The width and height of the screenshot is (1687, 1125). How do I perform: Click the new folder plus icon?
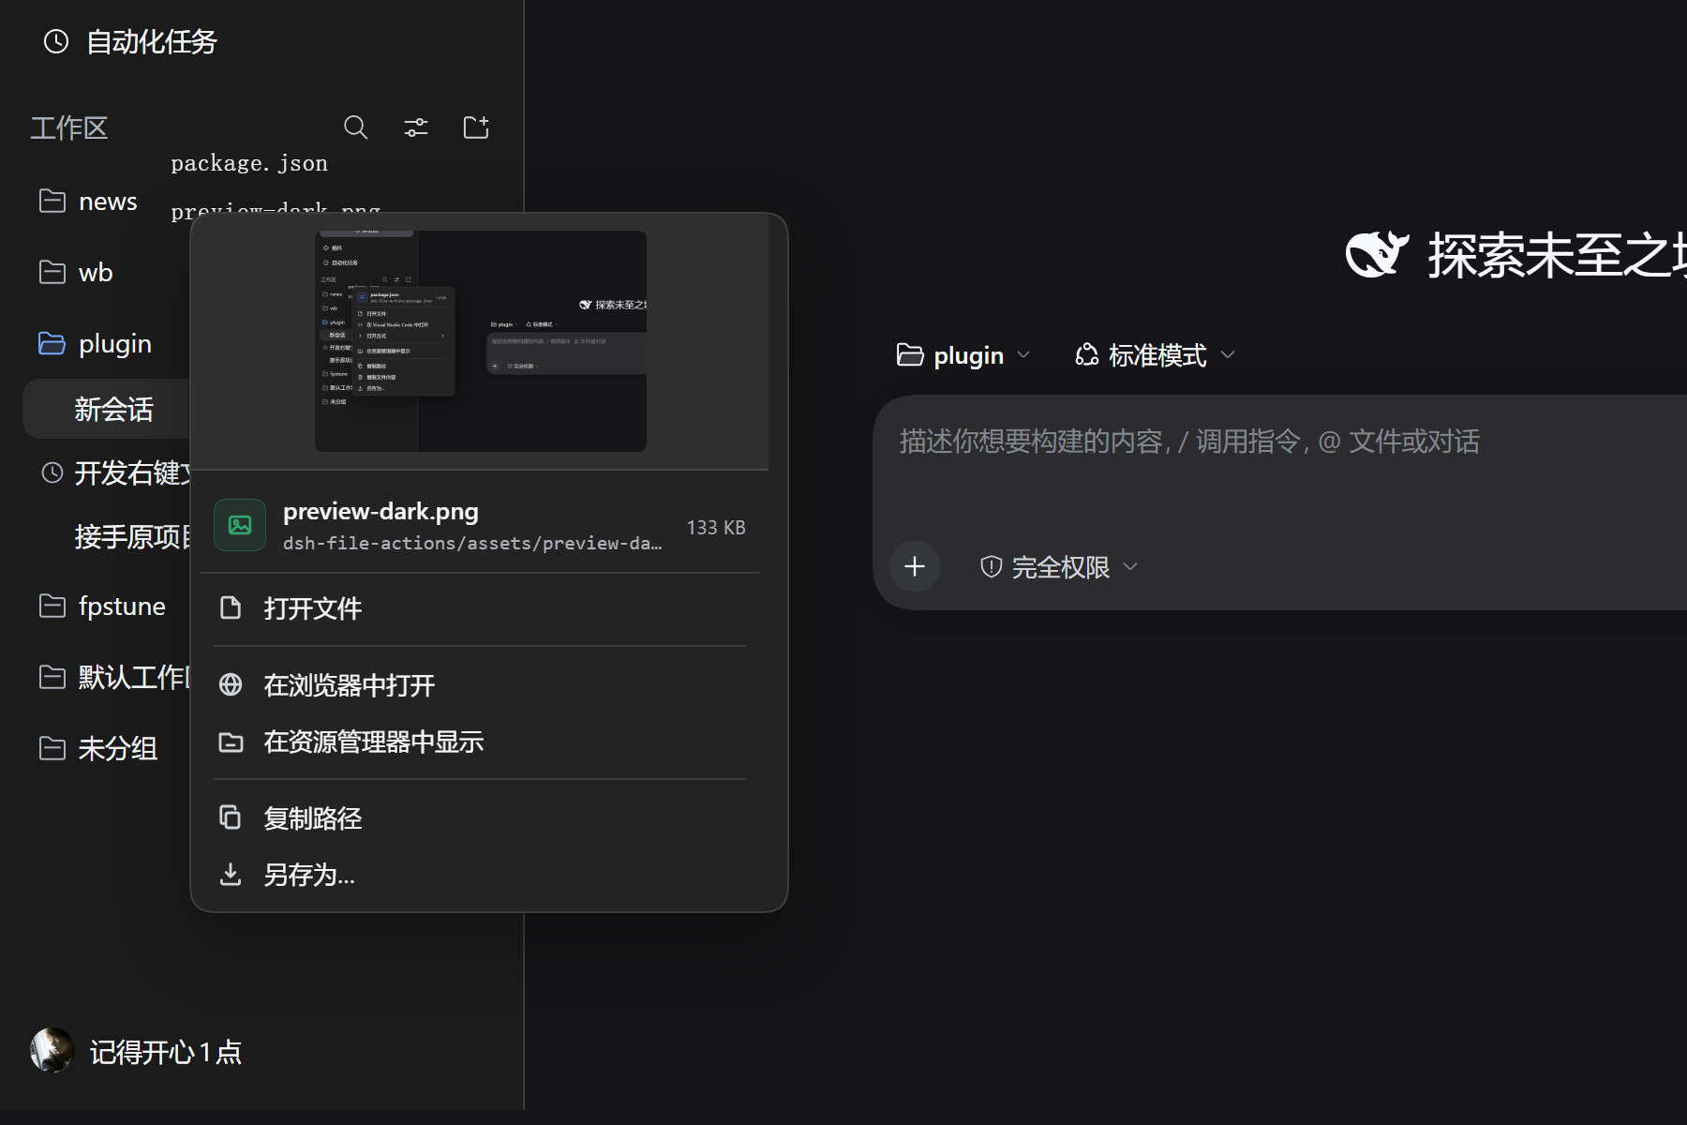point(476,127)
